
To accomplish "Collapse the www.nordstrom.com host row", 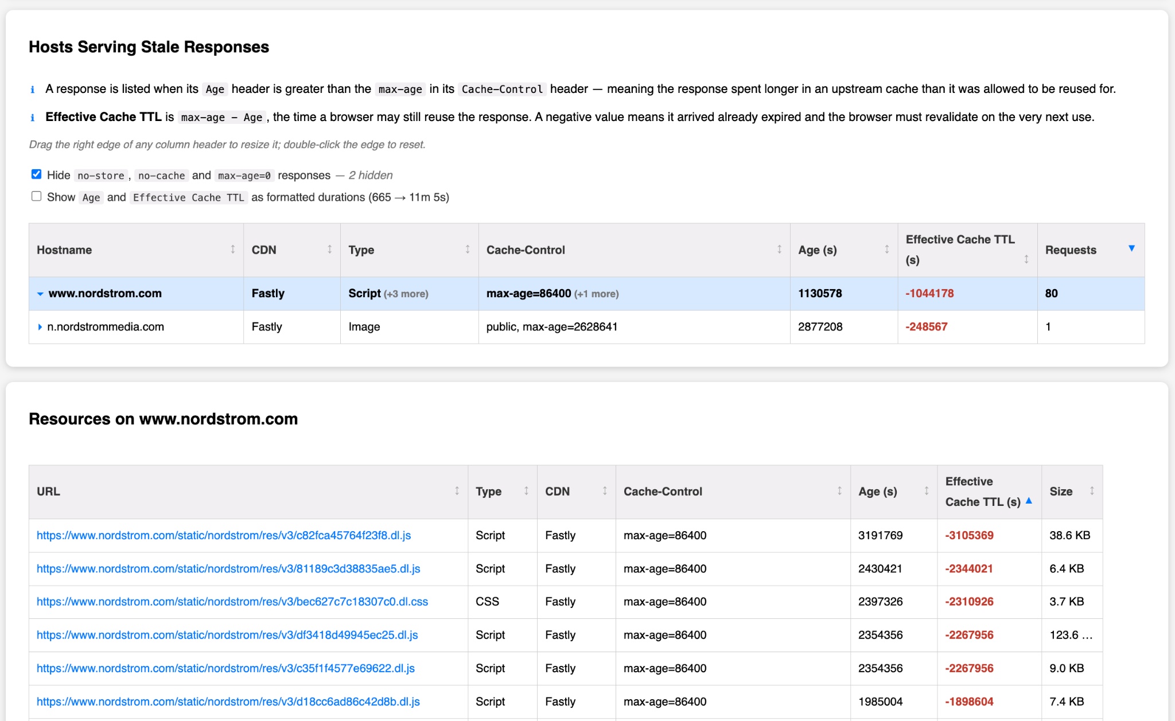I will (x=40, y=294).
